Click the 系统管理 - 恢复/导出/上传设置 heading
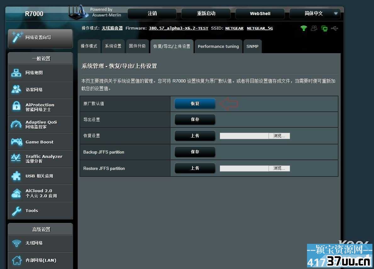 (119, 66)
